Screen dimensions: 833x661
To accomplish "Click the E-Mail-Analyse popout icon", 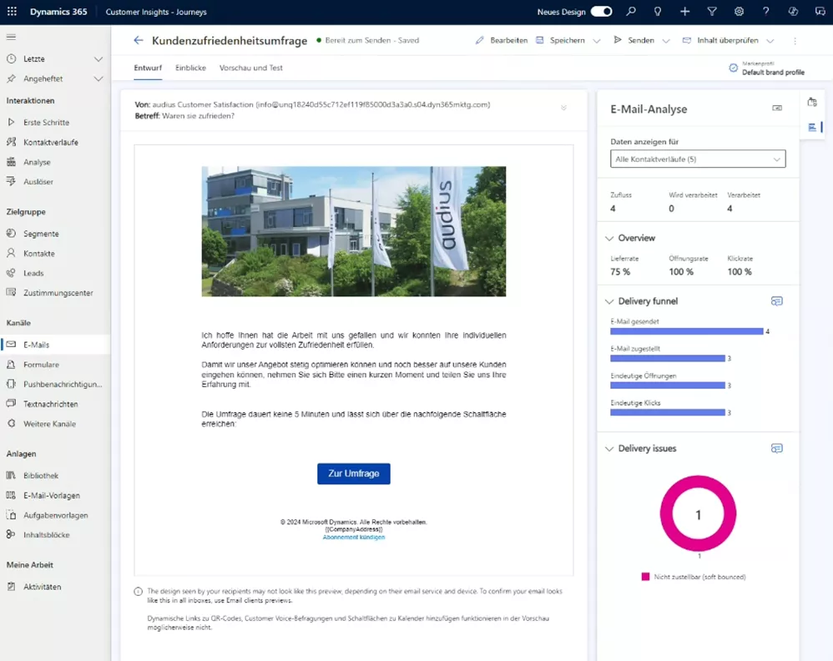I will [778, 108].
